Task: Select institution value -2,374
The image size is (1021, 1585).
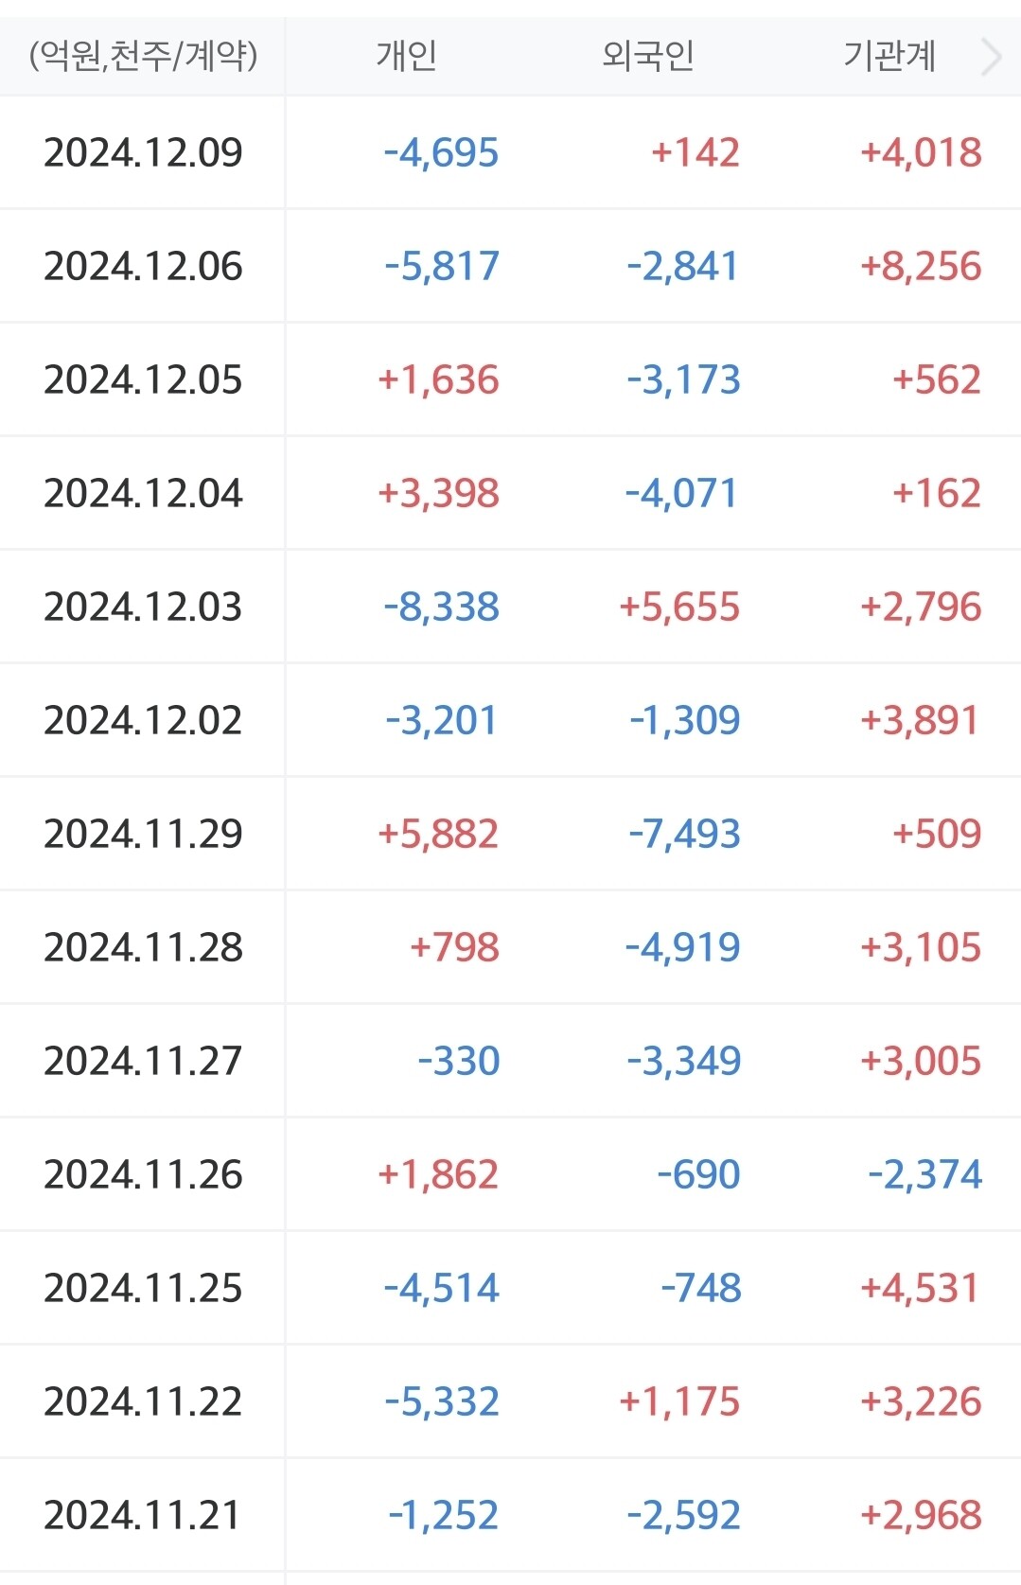Action: click(x=925, y=1175)
